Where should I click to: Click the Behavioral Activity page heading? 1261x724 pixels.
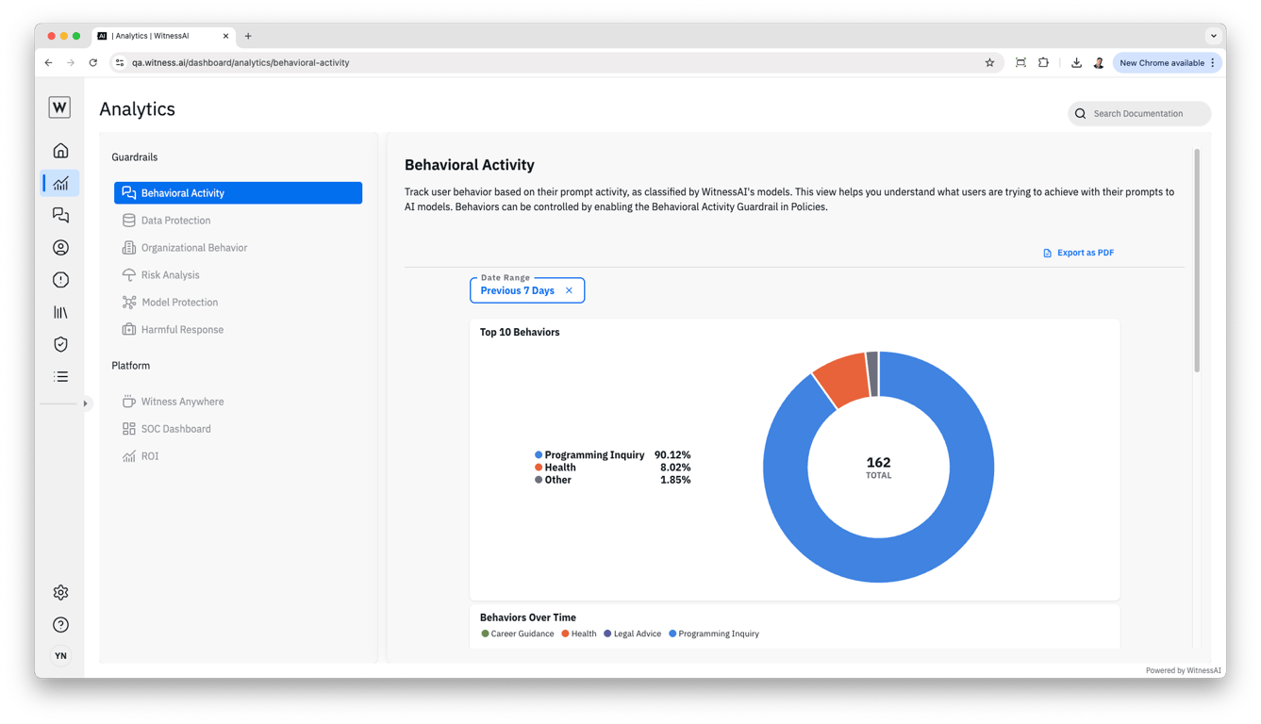(x=470, y=165)
